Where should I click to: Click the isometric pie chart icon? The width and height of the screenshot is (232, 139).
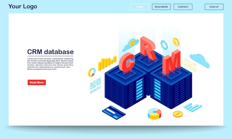point(155,113)
